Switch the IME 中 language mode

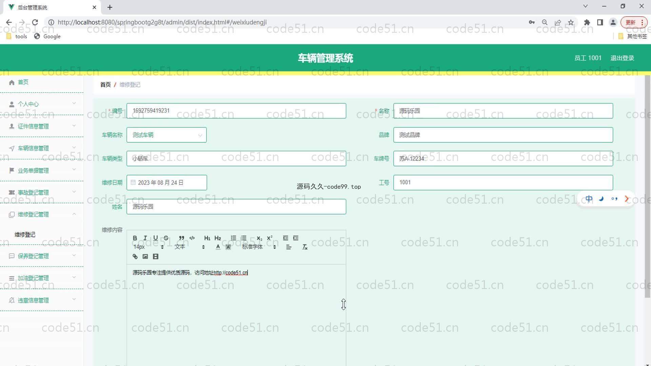[589, 199]
